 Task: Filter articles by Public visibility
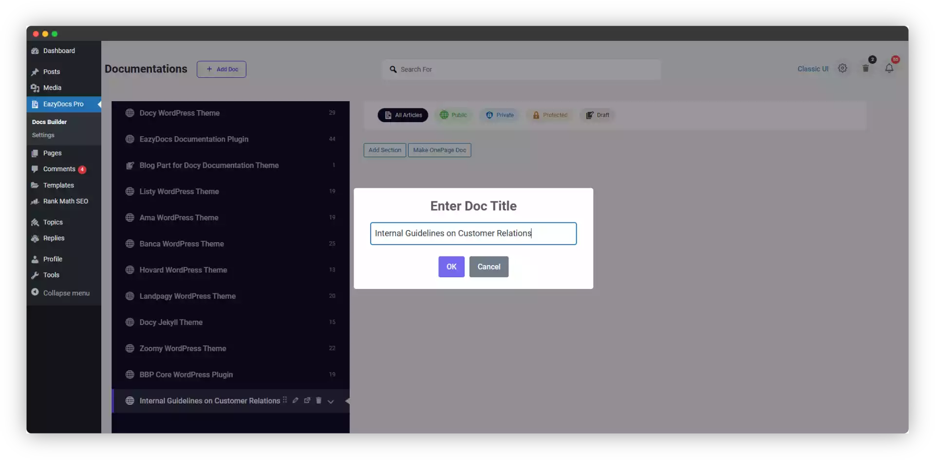pyautogui.click(x=453, y=115)
